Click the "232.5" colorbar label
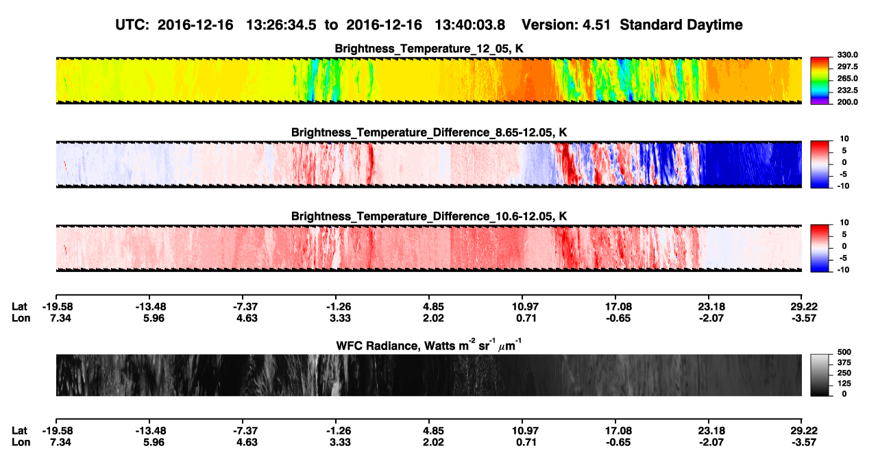Image resolution: width=891 pixels, height=457 pixels. click(846, 90)
